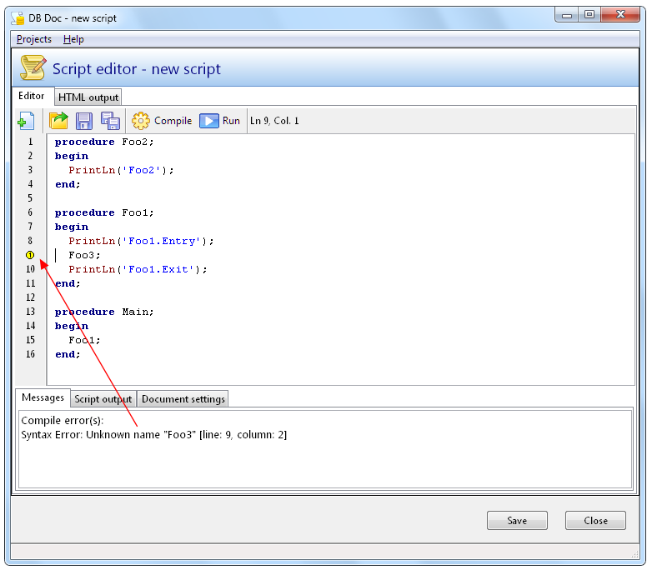657x575 pixels.
Task: Open the Document settings tab
Action: point(183,399)
